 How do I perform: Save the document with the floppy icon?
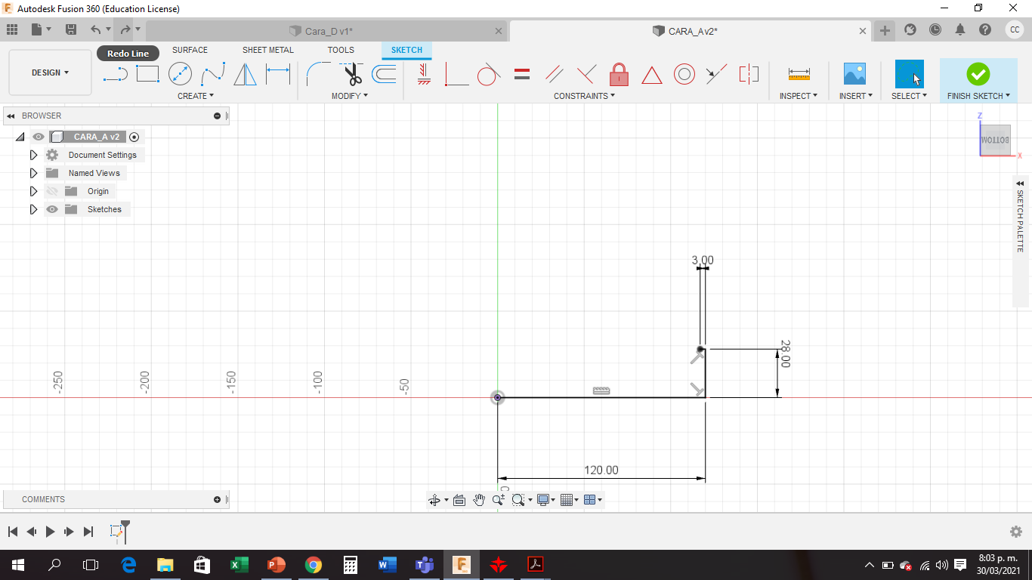point(71,29)
